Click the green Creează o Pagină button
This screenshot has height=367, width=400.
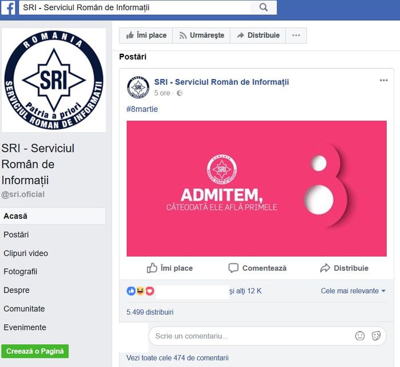35,351
